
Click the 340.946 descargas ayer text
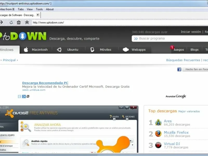coord(149,32)
